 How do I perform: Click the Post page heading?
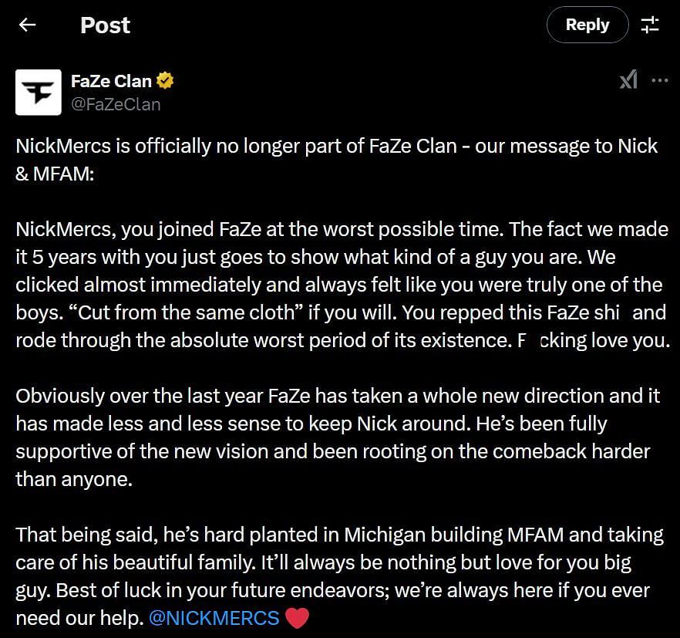pyautogui.click(x=106, y=25)
